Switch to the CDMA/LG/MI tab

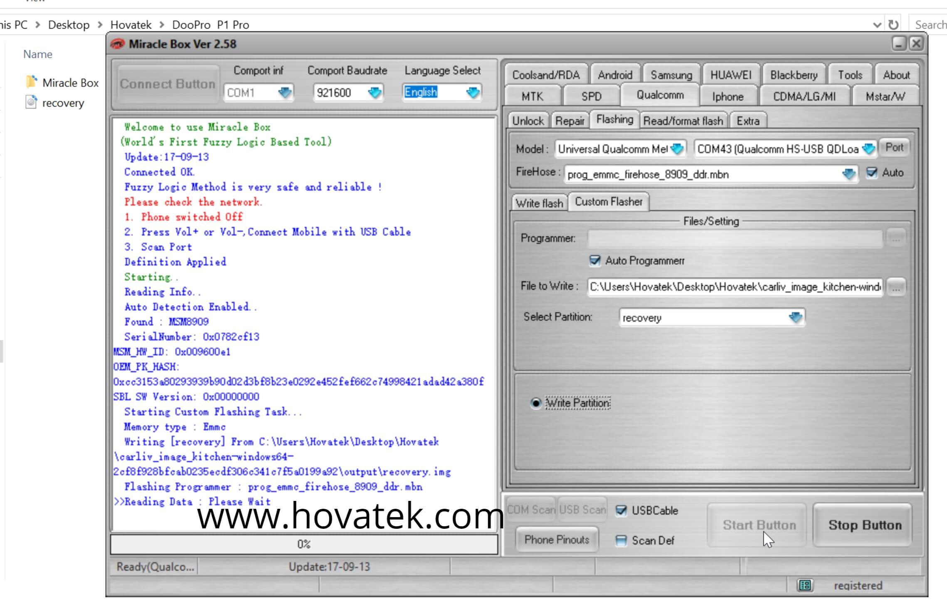804,97
